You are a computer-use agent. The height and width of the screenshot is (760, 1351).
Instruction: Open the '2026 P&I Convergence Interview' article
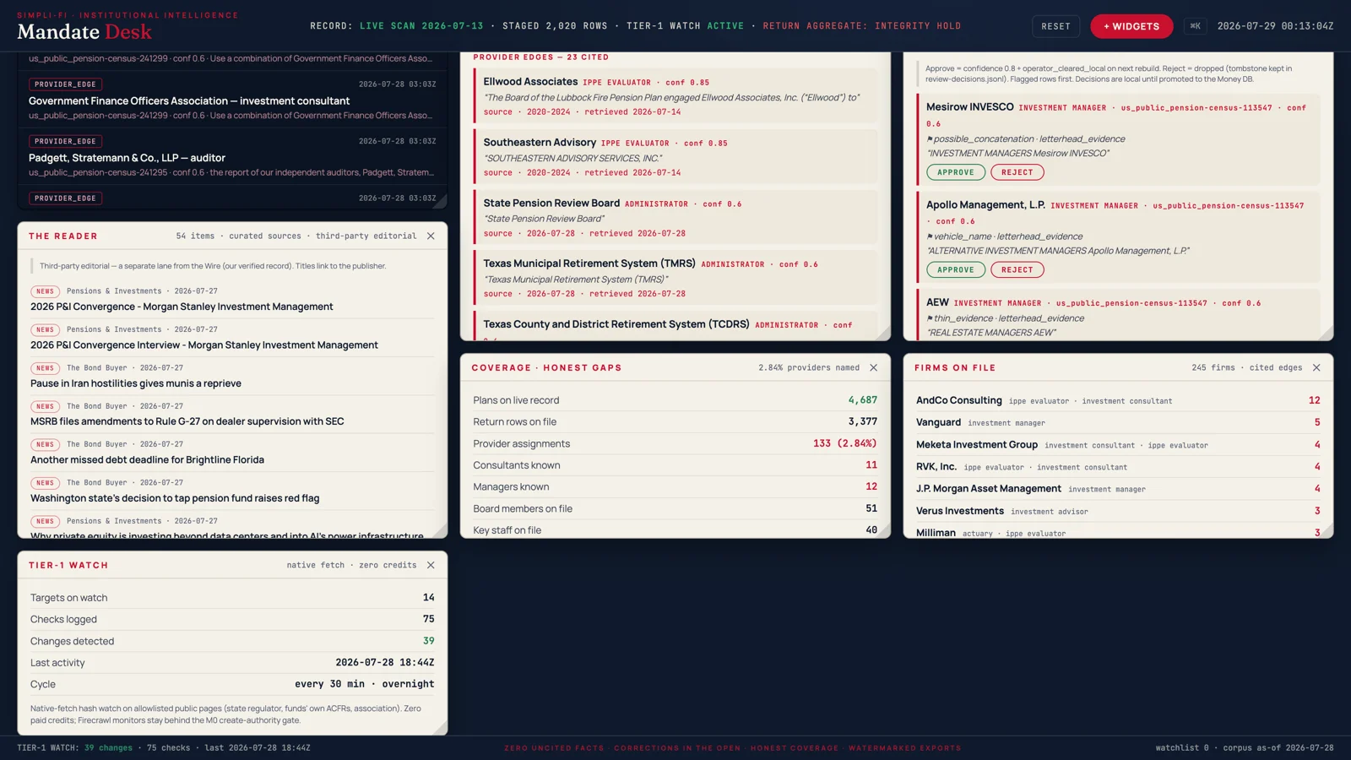204,345
